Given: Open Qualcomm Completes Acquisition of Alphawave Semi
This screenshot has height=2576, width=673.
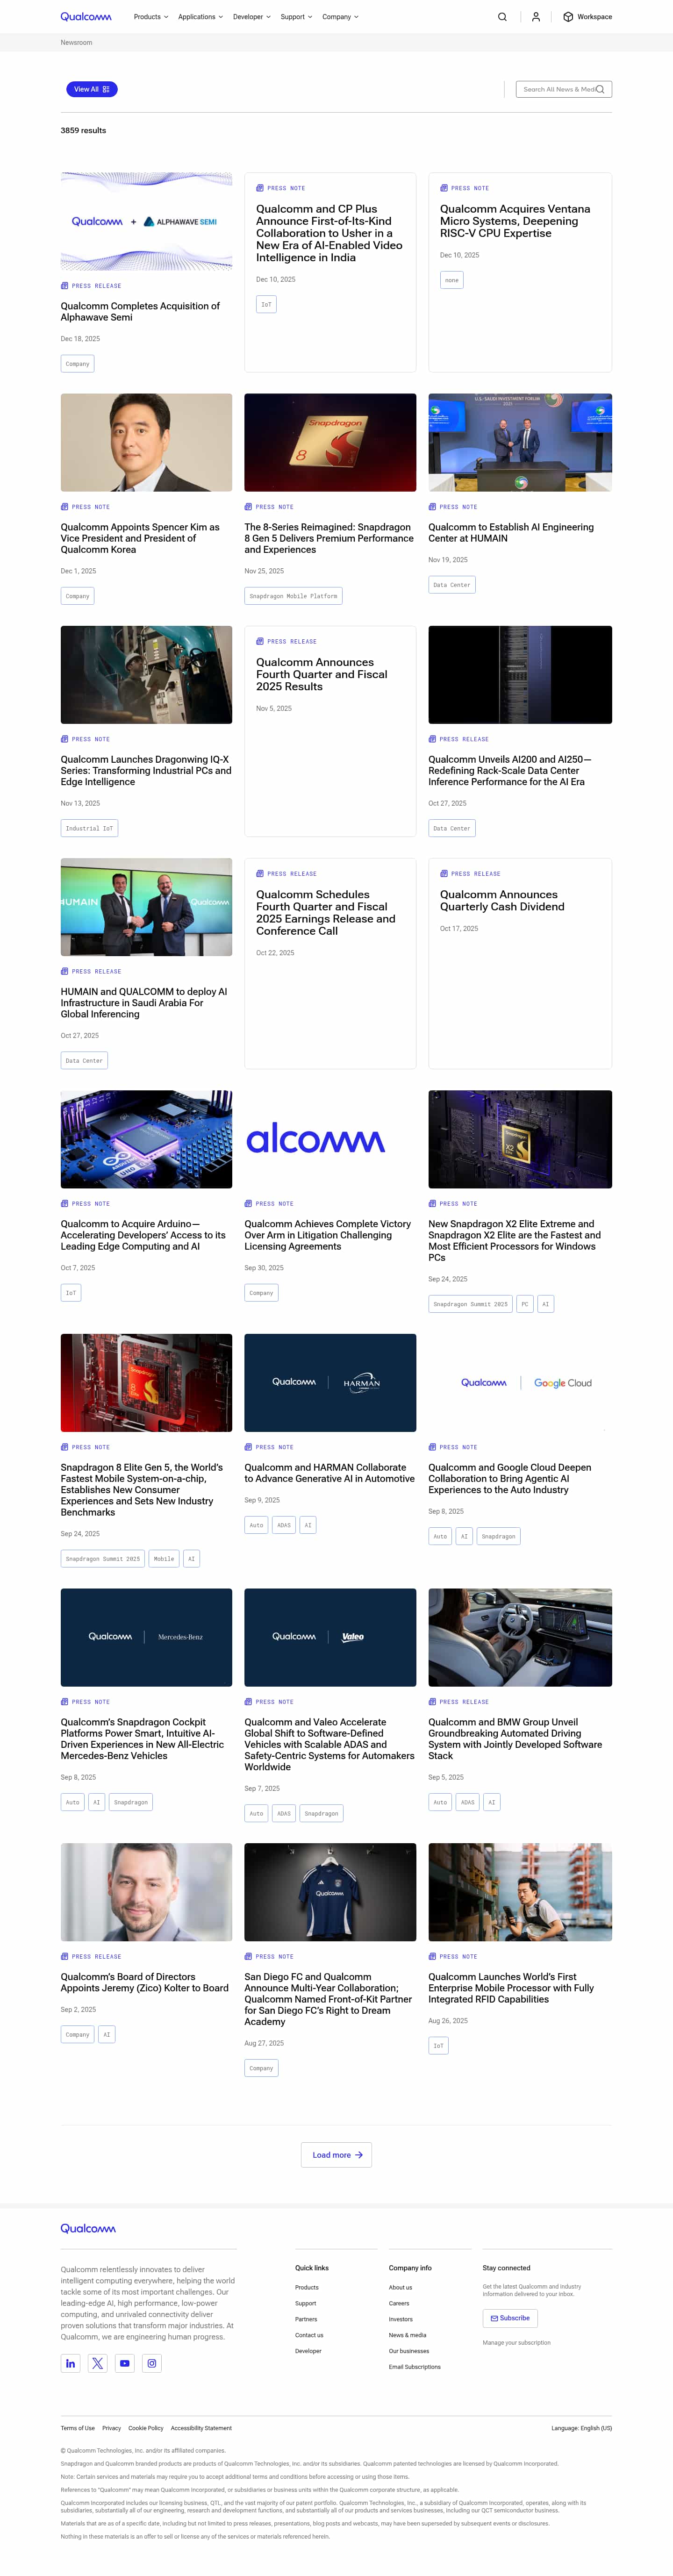Looking at the screenshot, I should tap(140, 312).
